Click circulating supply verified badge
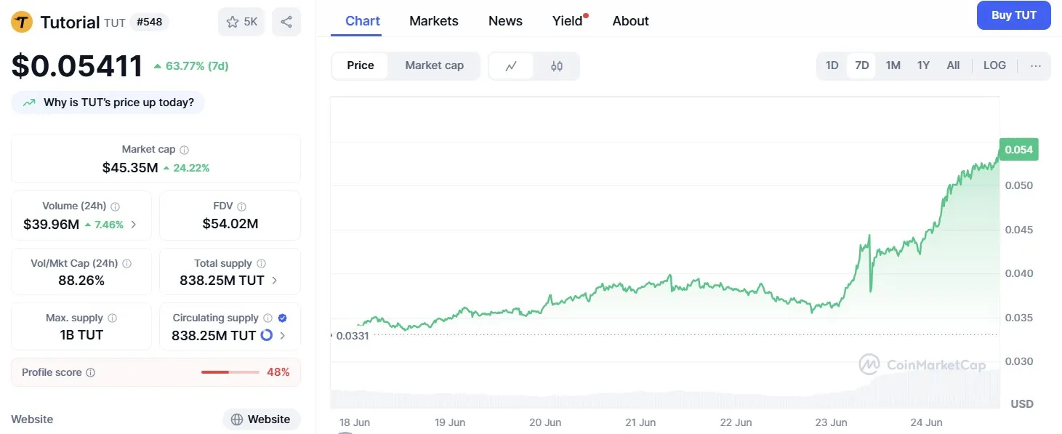Image resolution: width=1062 pixels, height=434 pixels. tap(282, 318)
